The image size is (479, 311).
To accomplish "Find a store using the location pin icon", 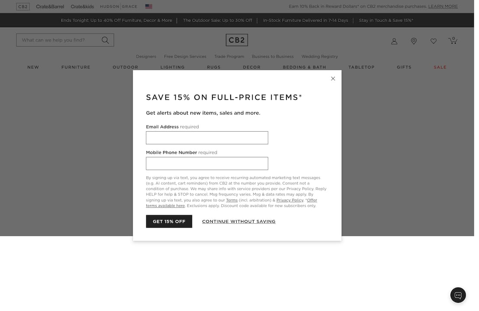I will [414, 41].
